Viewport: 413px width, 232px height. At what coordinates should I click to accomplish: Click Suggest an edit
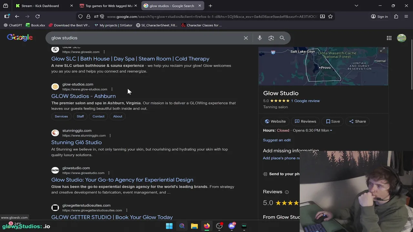pos(277,140)
